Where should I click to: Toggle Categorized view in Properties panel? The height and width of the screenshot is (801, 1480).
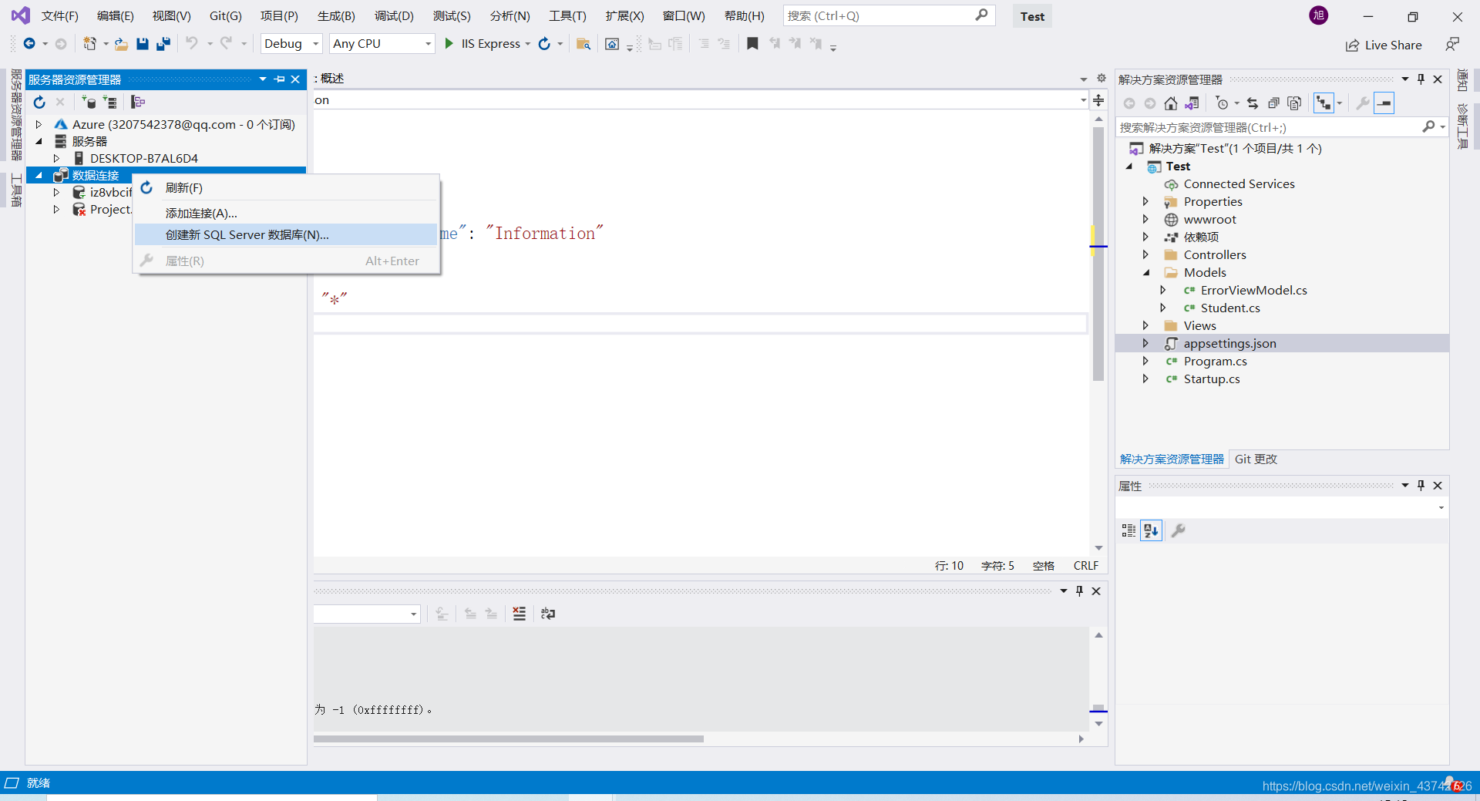pos(1128,530)
